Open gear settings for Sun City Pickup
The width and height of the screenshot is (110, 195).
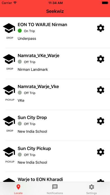(100, 152)
